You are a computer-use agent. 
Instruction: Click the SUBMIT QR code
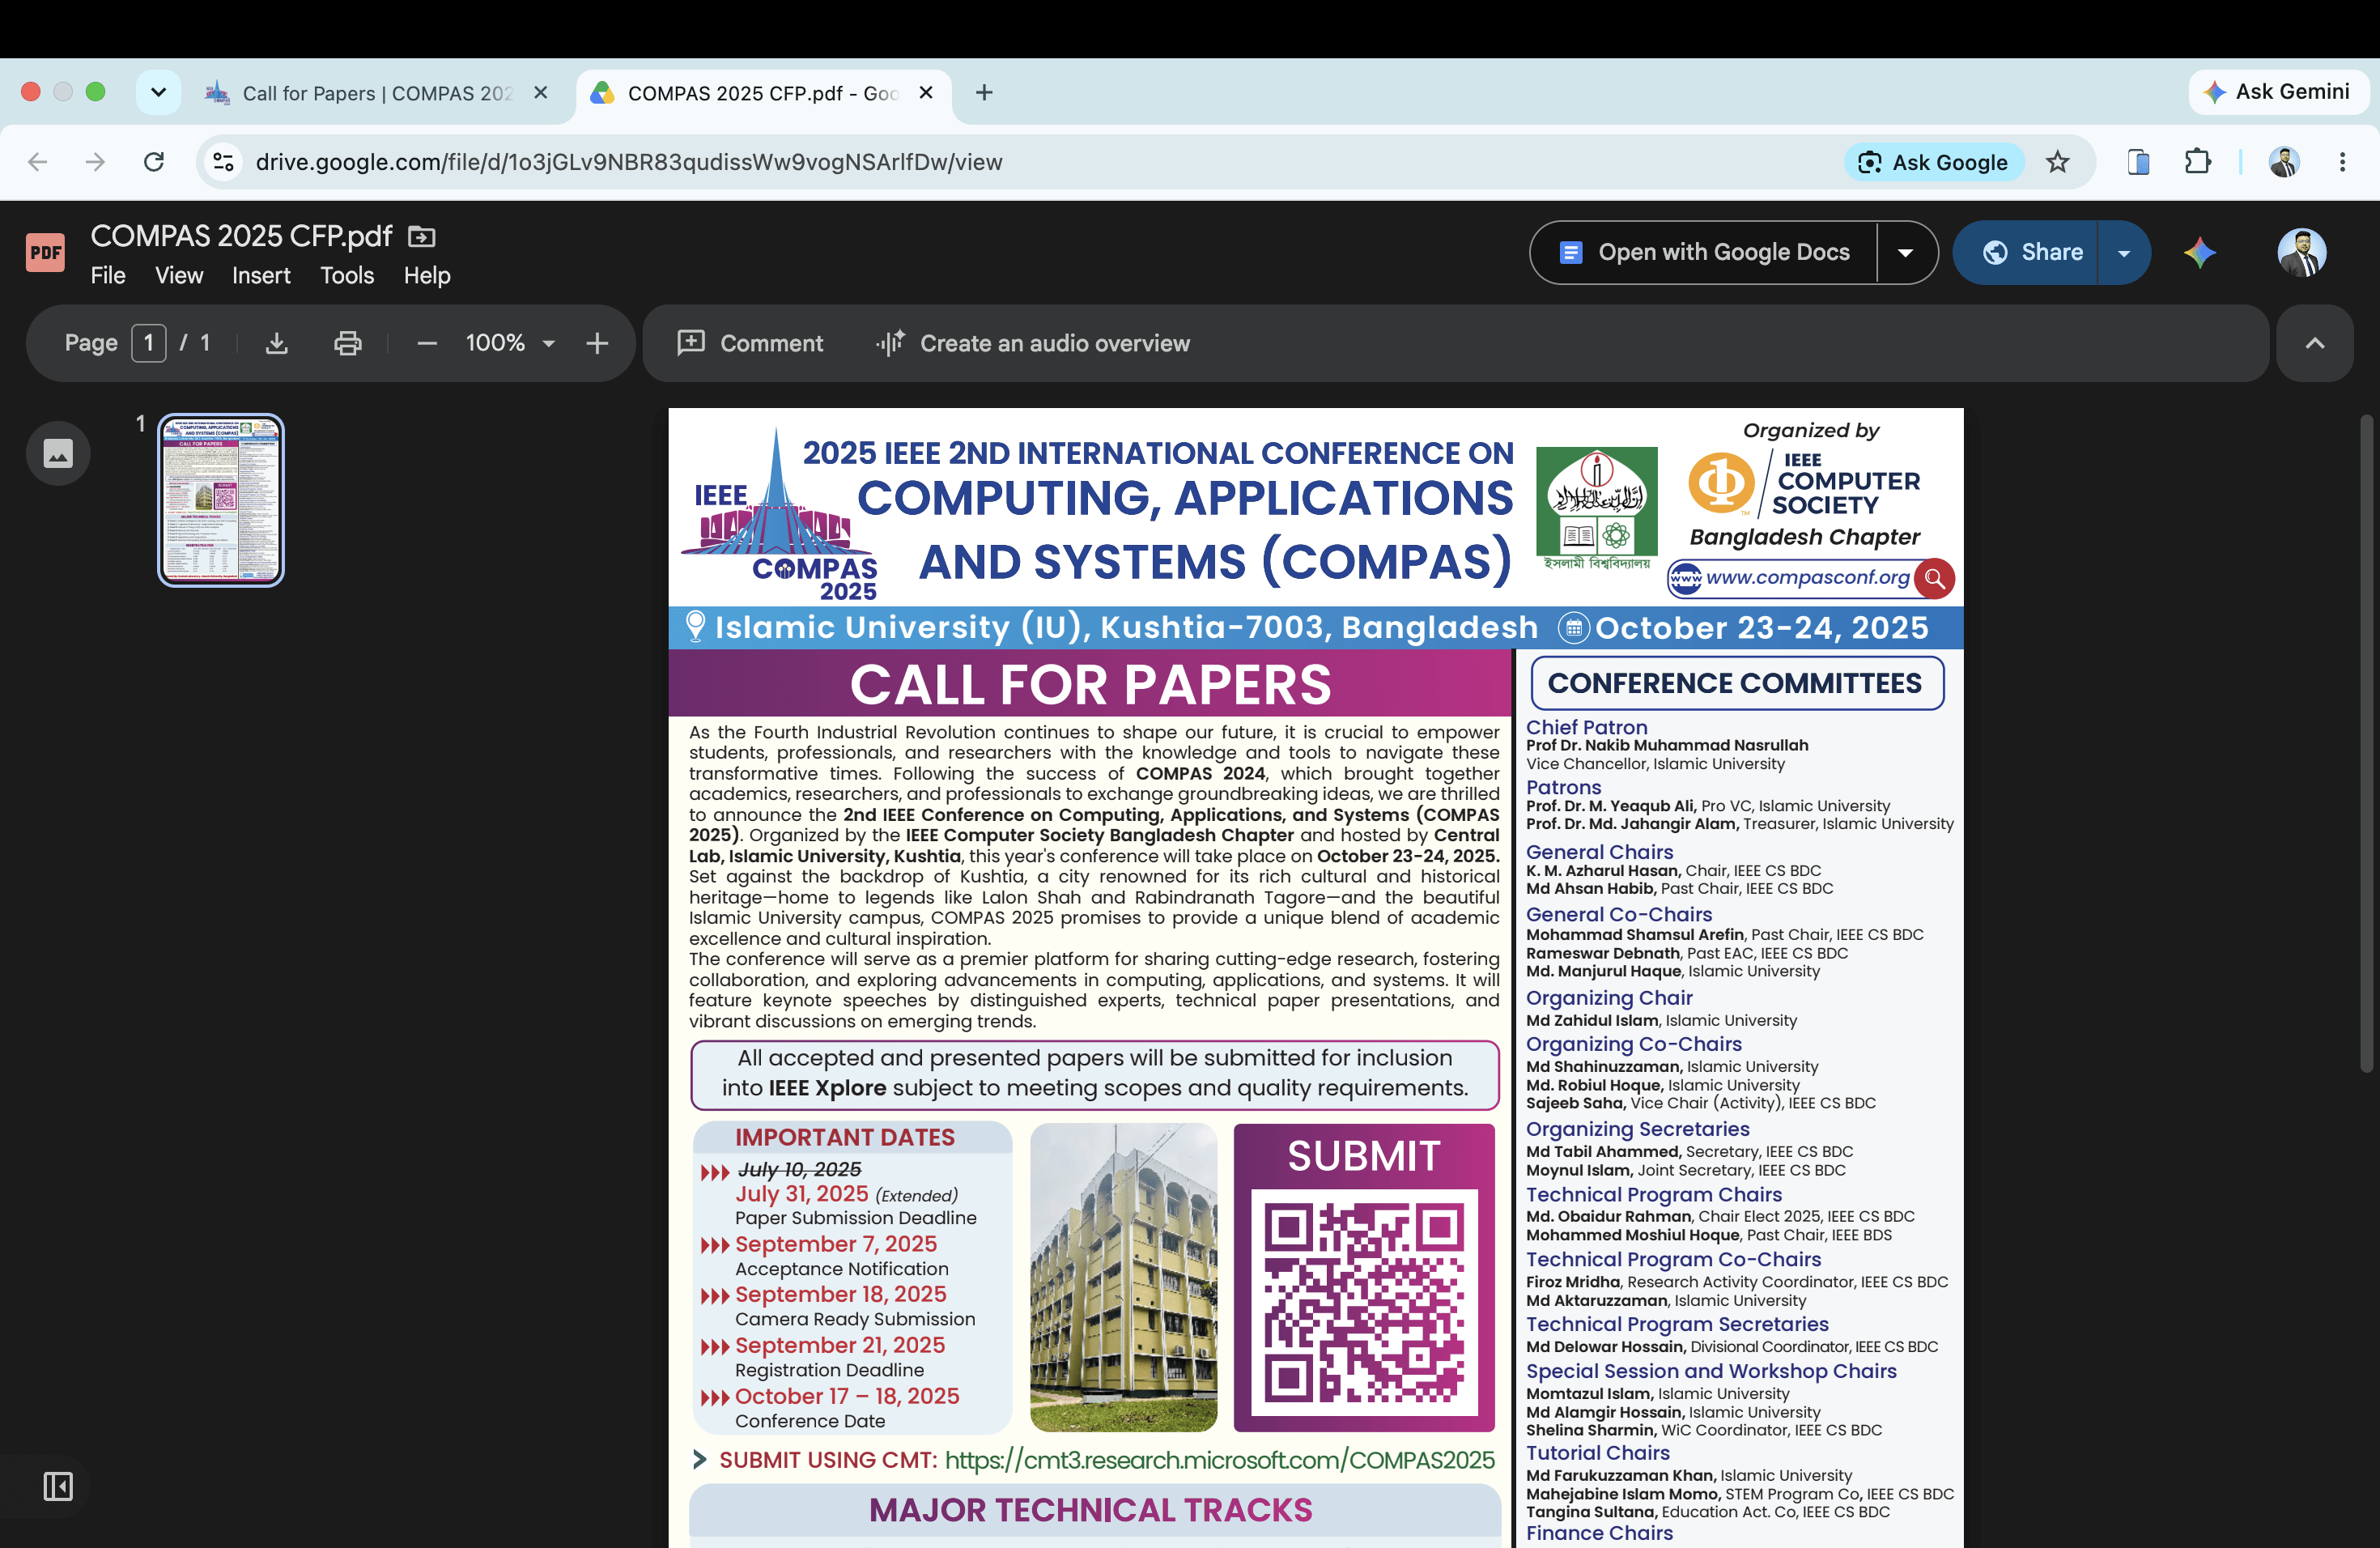1364,1302
